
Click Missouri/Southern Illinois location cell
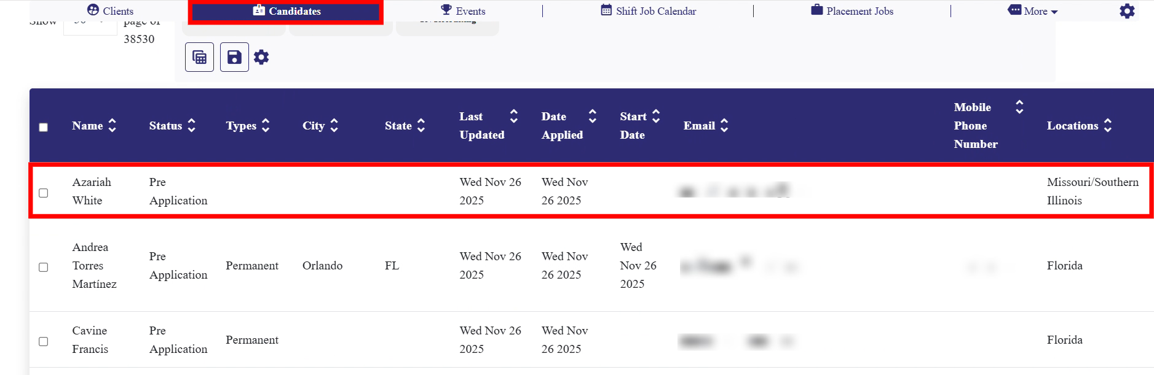pos(1093,191)
